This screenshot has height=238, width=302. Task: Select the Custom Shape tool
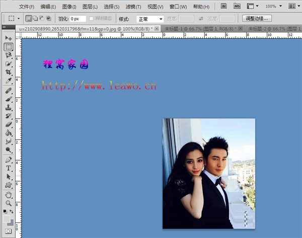pyautogui.click(x=8, y=185)
